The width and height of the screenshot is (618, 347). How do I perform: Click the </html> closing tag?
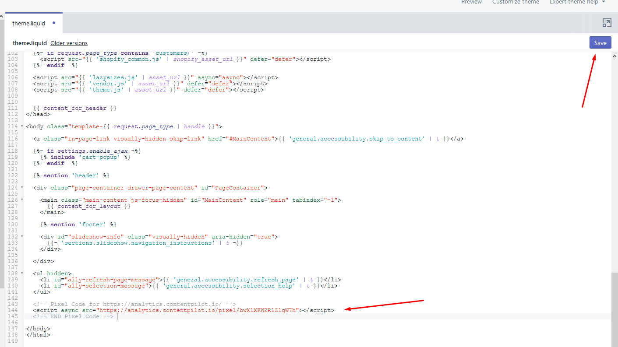[38, 335]
